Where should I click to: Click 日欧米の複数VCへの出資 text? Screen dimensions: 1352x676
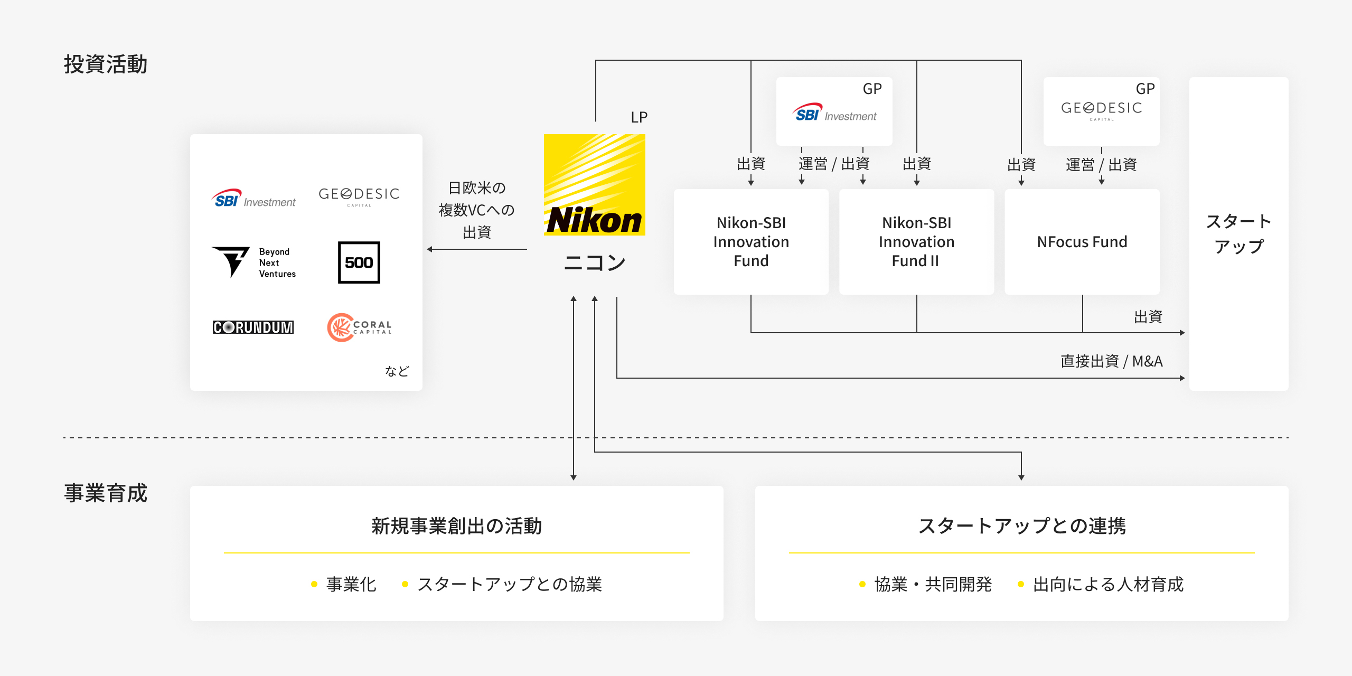tap(477, 210)
